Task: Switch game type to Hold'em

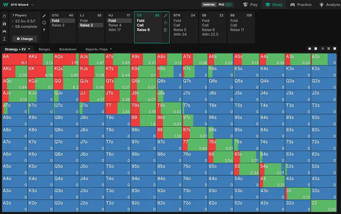Action: [x=209, y=4]
